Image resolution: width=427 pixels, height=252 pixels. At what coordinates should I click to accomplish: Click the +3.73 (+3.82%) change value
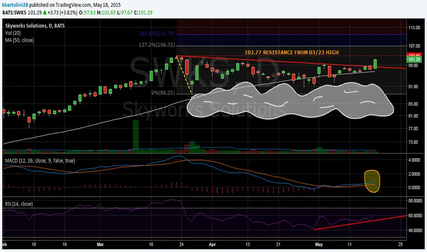(x=62, y=12)
